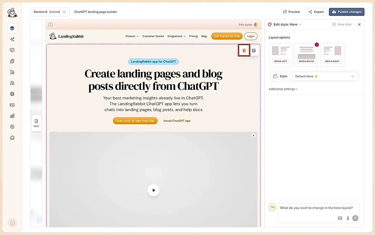
Task: Remove the hero video with its X icon
Action: (254, 135)
